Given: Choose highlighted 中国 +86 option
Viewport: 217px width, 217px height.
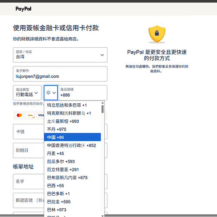Looking at the screenshot, I should coord(72,137).
